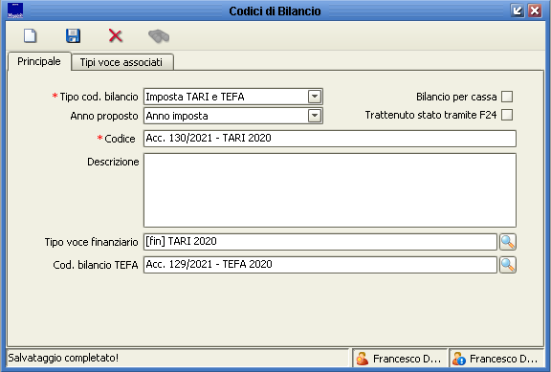The image size is (551, 372).
Task: Search Tipo voce finanziario with the magnifier icon
Action: pyautogui.click(x=508, y=242)
